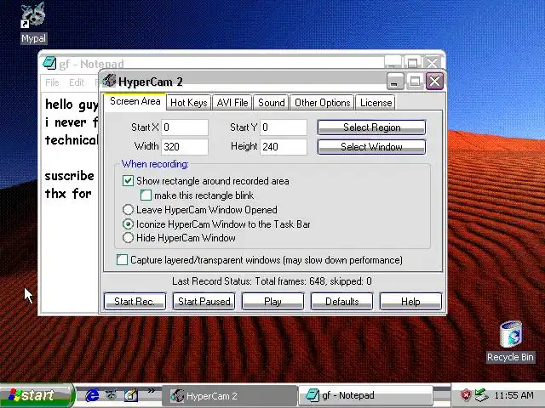This screenshot has width=545, height=408.
Task: Click the 11:55 AM system clock
Action: 513,395
